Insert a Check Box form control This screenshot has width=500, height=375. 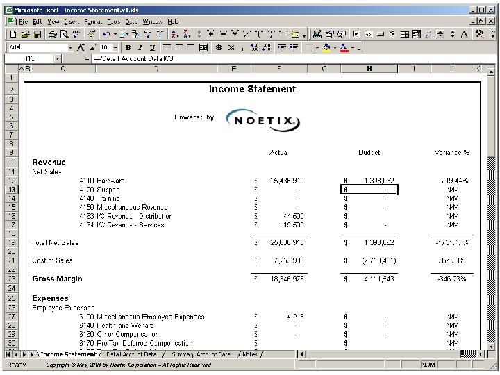(x=356, y=34)
